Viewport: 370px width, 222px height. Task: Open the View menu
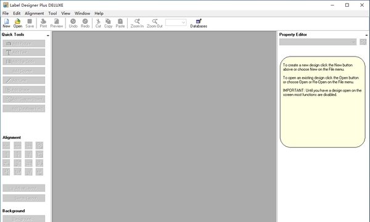click(x=65, y=14)
